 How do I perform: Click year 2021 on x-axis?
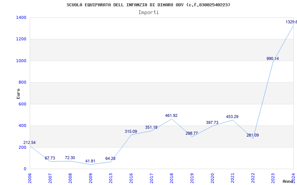232,178
